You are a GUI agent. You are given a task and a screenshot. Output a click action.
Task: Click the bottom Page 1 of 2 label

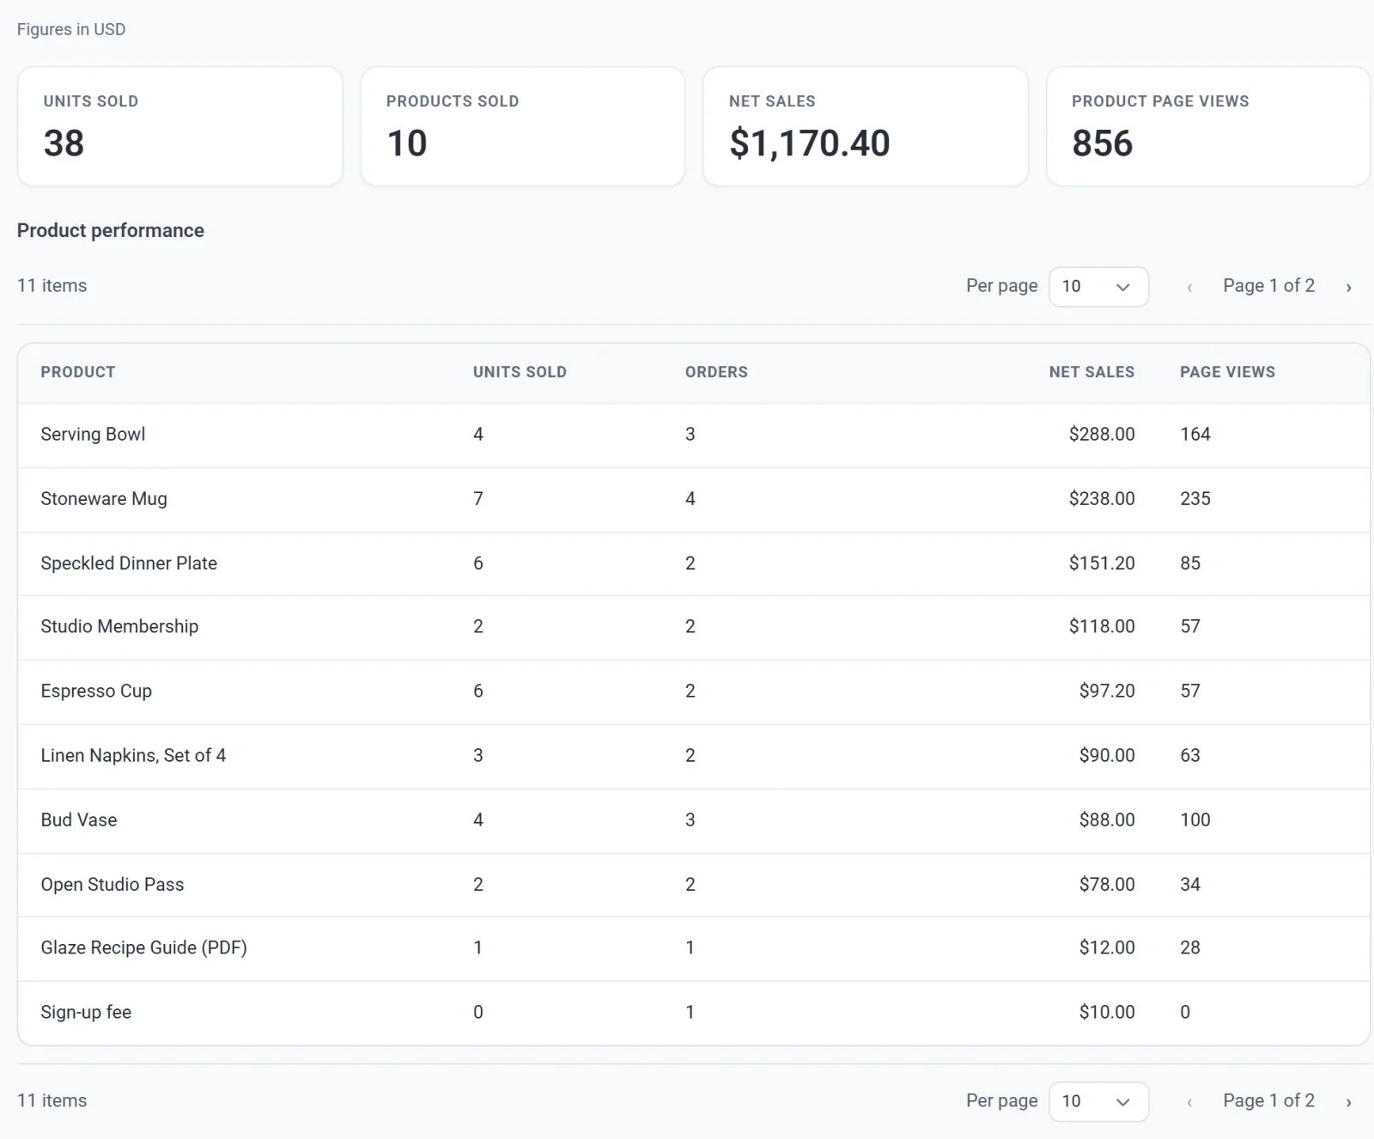(x=1268, y=1101)
